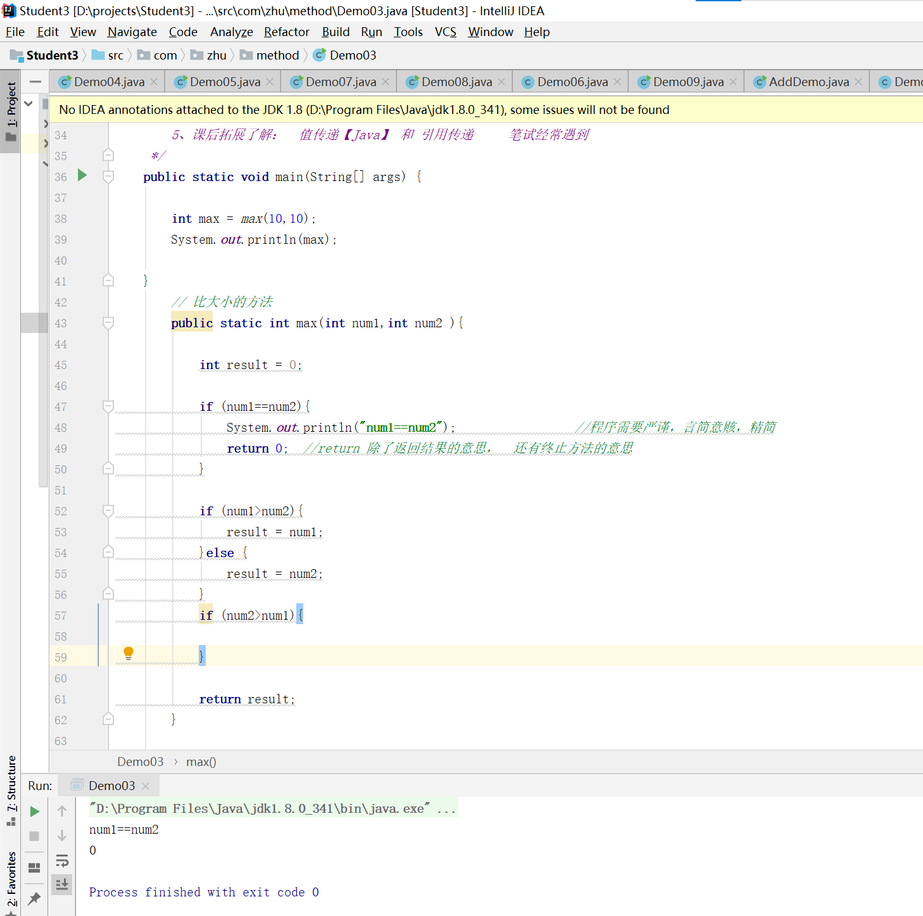Click the down arrow in Run panel
Viewport: 923px width, 916px height.
tap(62, 836)
